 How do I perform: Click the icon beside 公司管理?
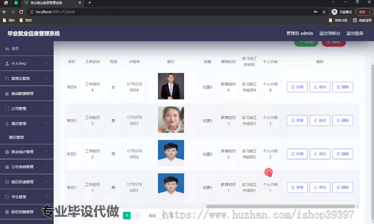tap(7, 109)
